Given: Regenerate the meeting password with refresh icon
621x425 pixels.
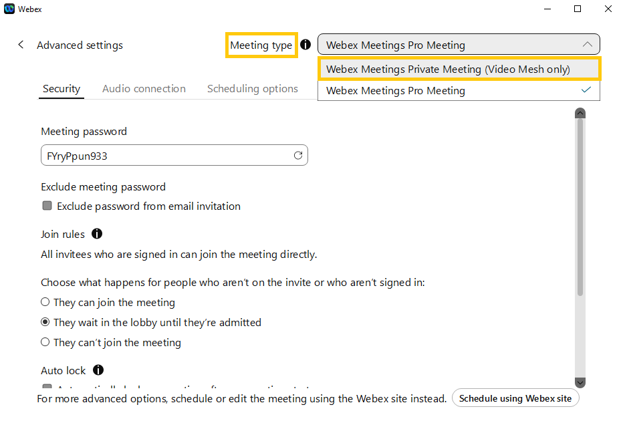Looking at the screenshot, I should tap(298, 156).
